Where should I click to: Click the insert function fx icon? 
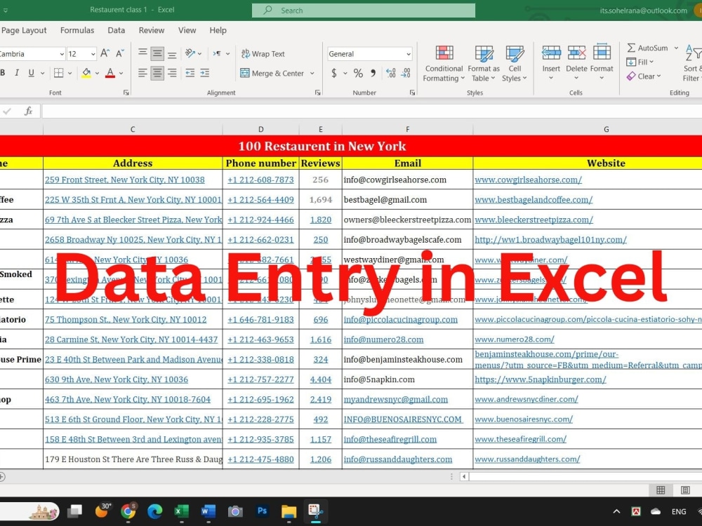[x=28, y=111]
